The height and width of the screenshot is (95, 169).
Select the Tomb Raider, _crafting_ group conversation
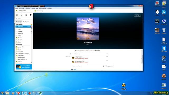pyautogui.click(x=24, y=53)
